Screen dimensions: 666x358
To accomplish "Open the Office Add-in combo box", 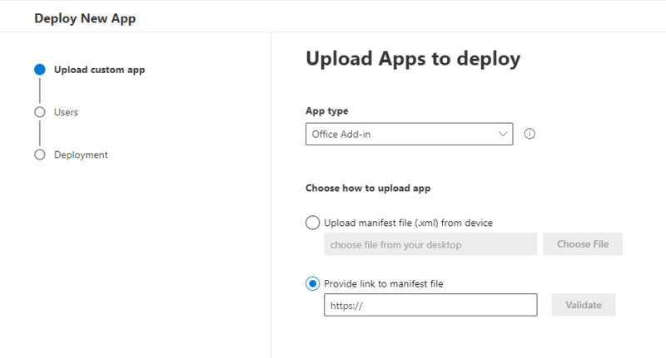I will [409, 134].
